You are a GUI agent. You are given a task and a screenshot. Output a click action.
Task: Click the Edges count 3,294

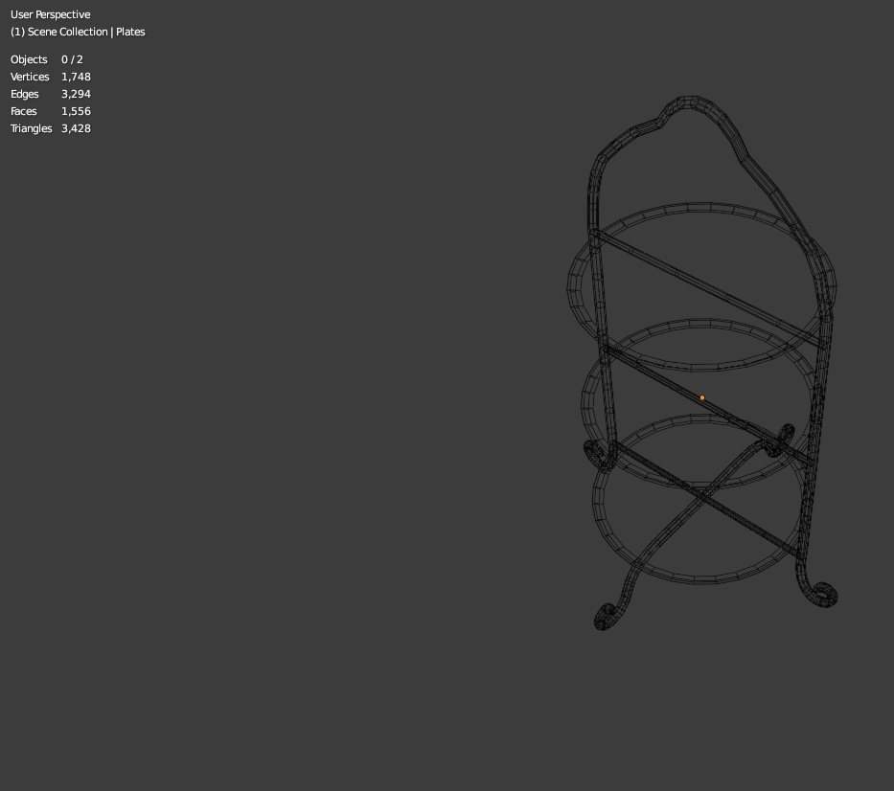click(x=76, y=94)
